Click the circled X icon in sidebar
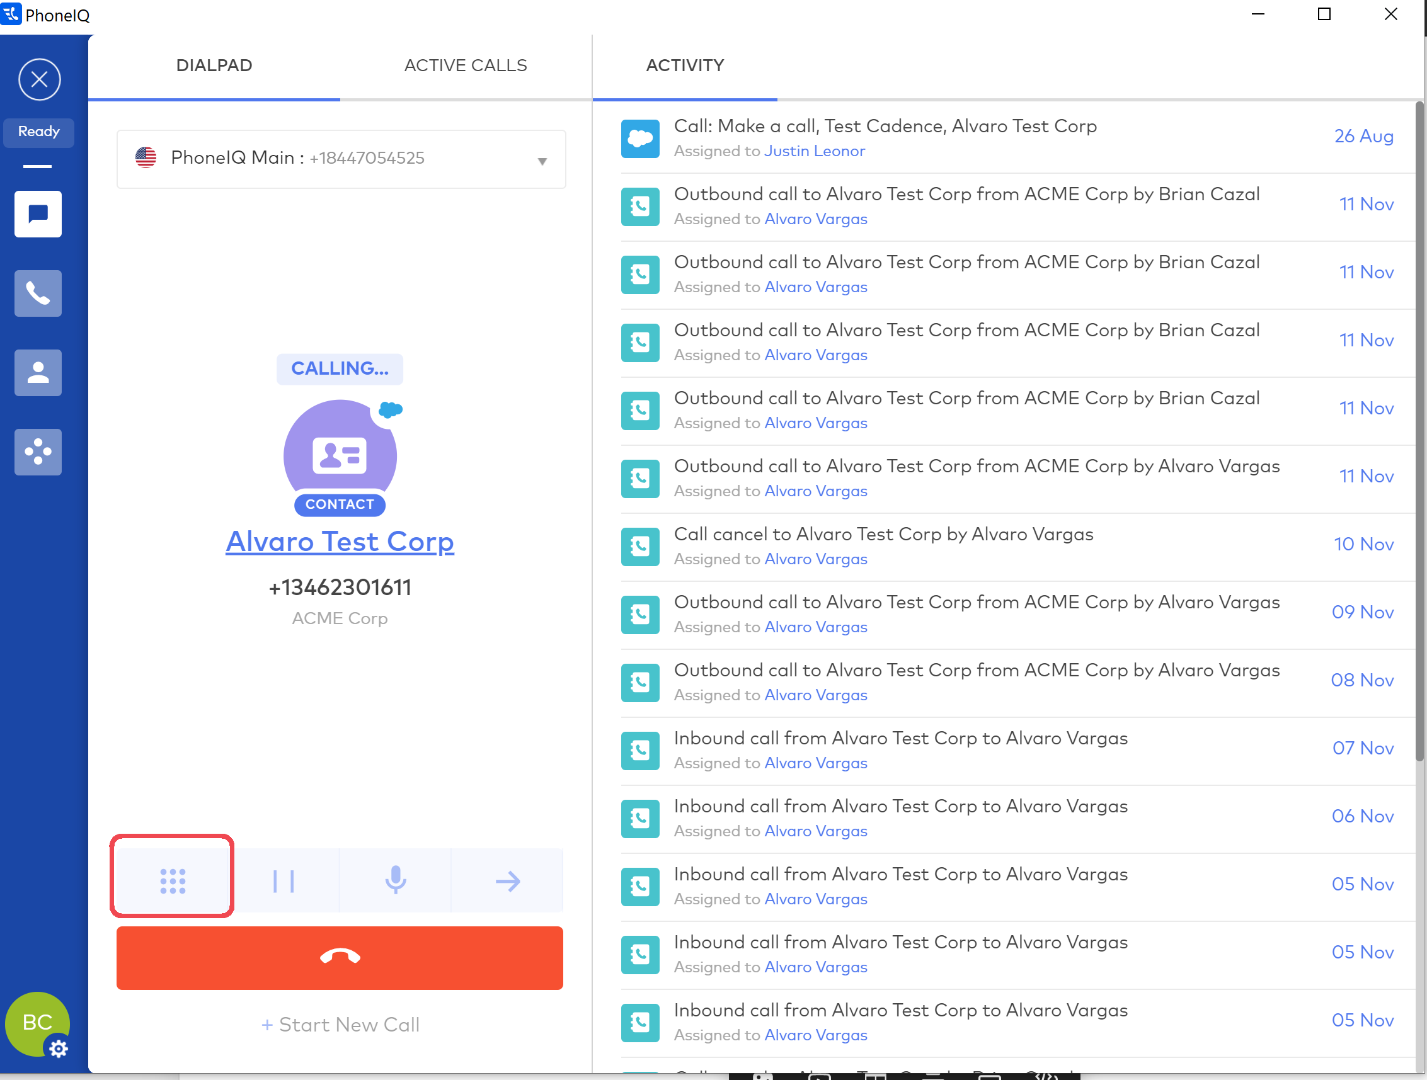The image size is (1427, 1080). click(x=39, y=79)
